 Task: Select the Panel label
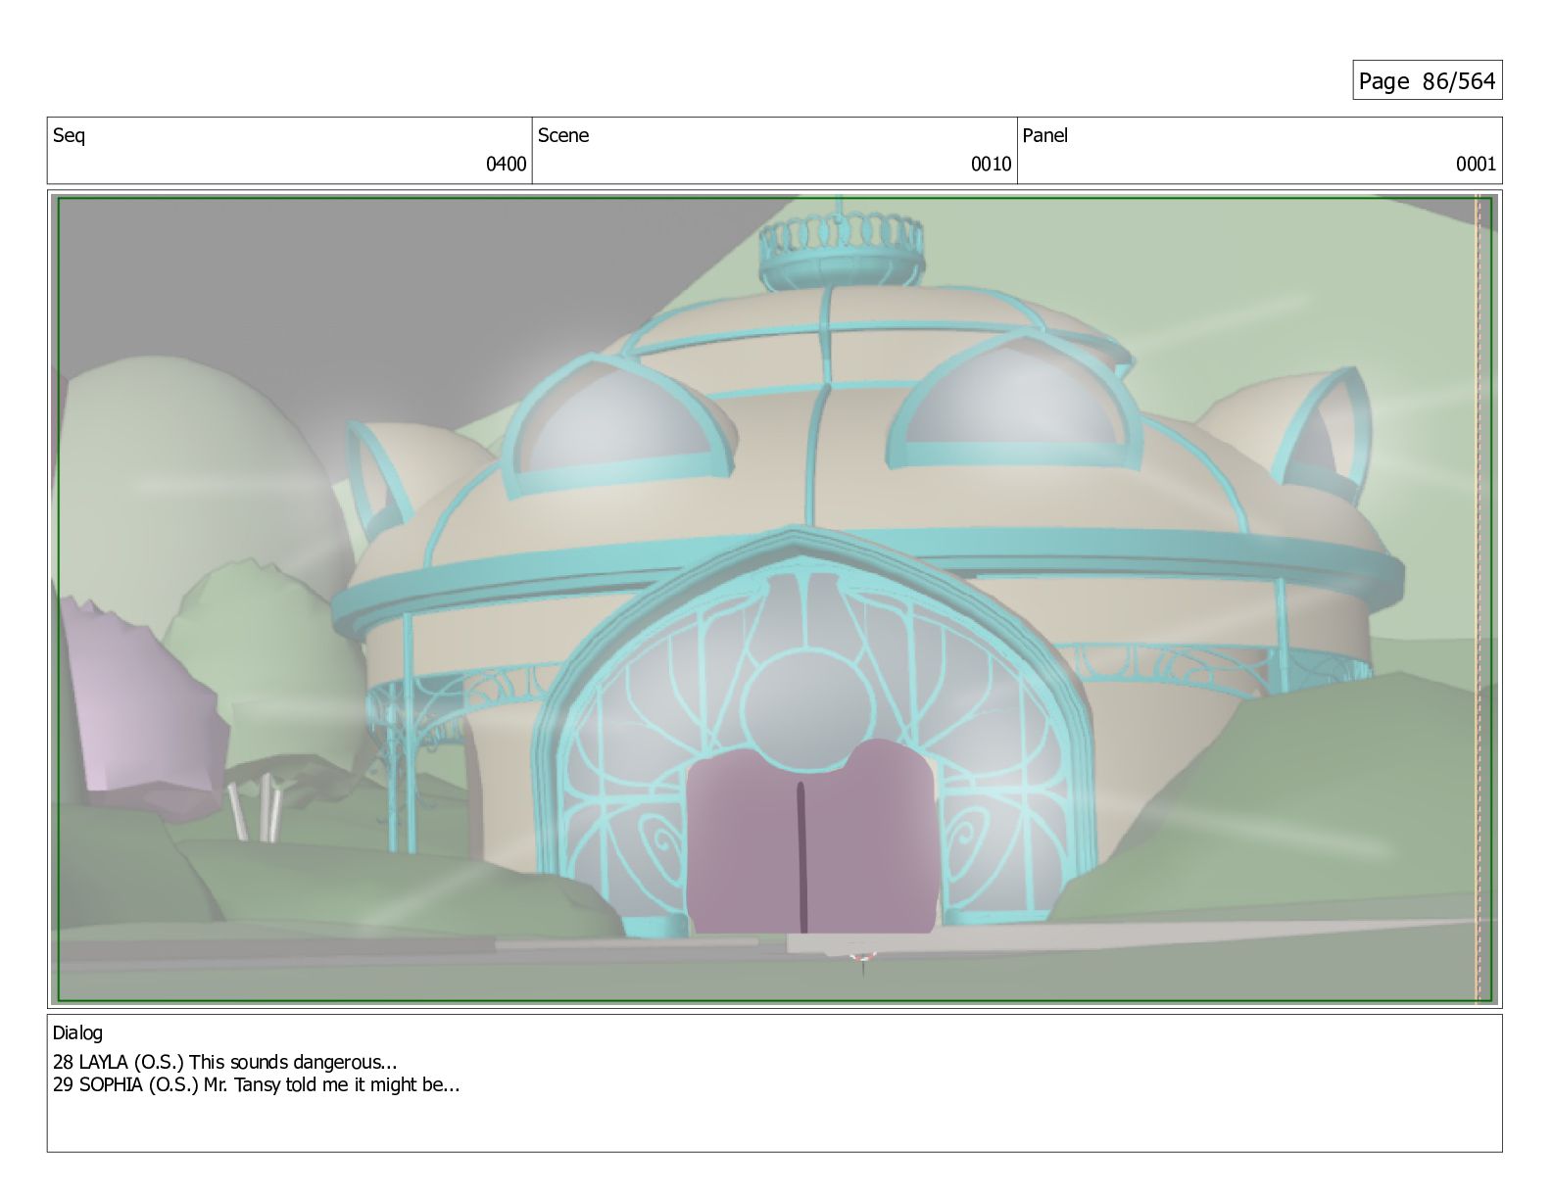(1045, 136)
